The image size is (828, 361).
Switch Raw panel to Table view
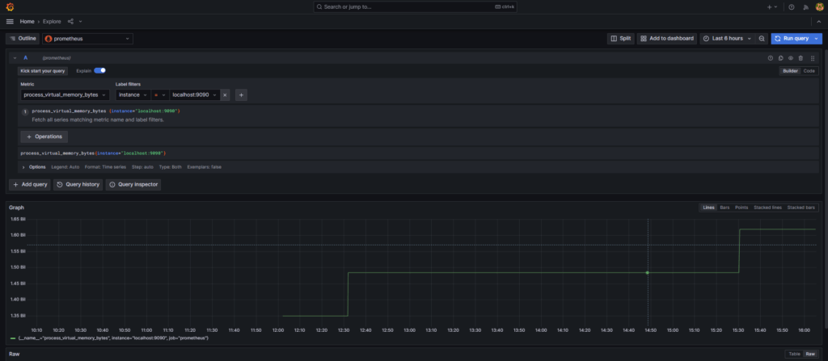tap(794, 355)
